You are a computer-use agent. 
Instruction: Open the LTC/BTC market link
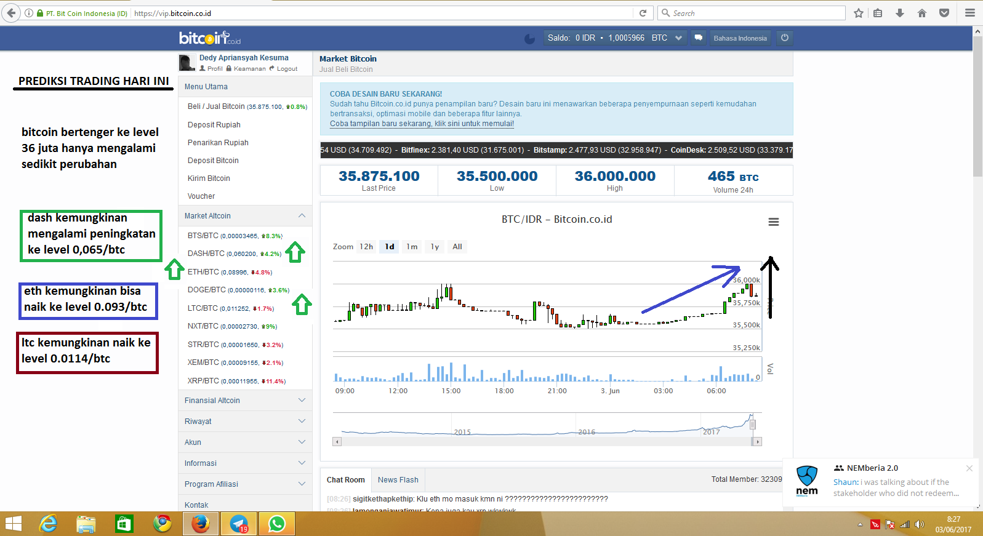point(231,308)
